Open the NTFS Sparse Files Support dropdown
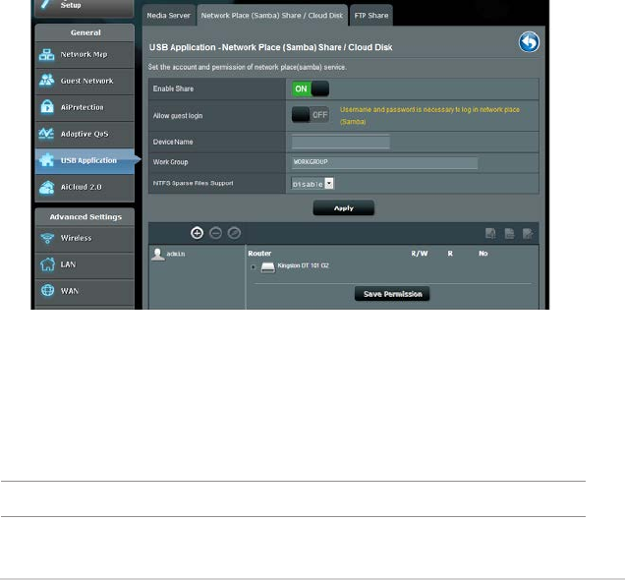Viewport: 625px width, 580px height. pos(312,184)
